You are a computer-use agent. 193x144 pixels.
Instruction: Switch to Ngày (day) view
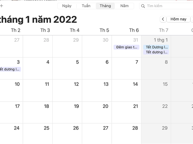point(67,6)
